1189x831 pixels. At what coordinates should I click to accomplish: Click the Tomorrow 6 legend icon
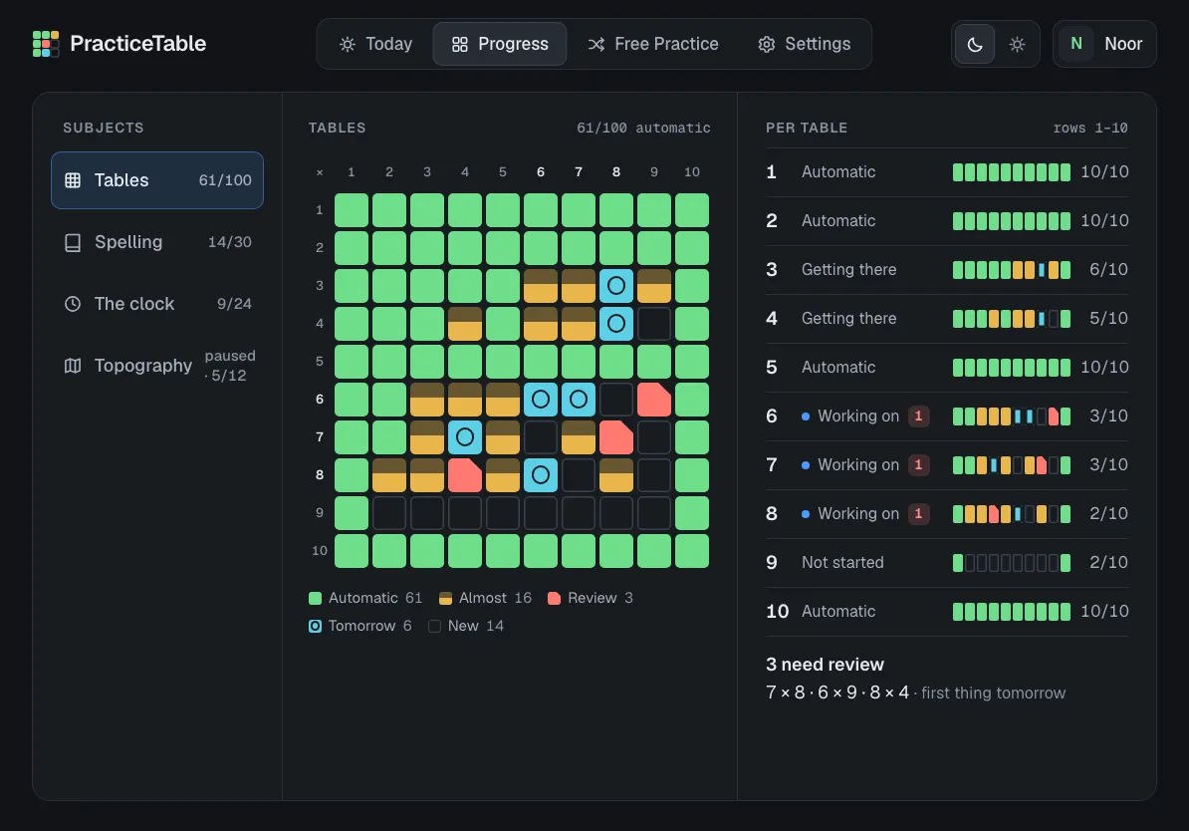(x=315, y=626)
